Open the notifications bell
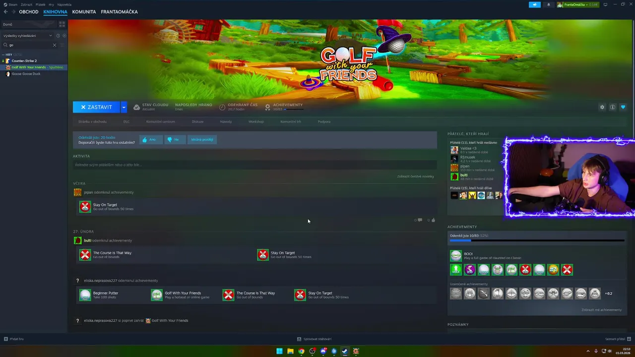This screenshot has width=635, height=357. click(548, 4)
